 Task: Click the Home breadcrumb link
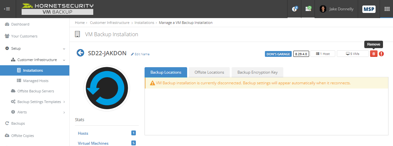(x=80, y=23)
